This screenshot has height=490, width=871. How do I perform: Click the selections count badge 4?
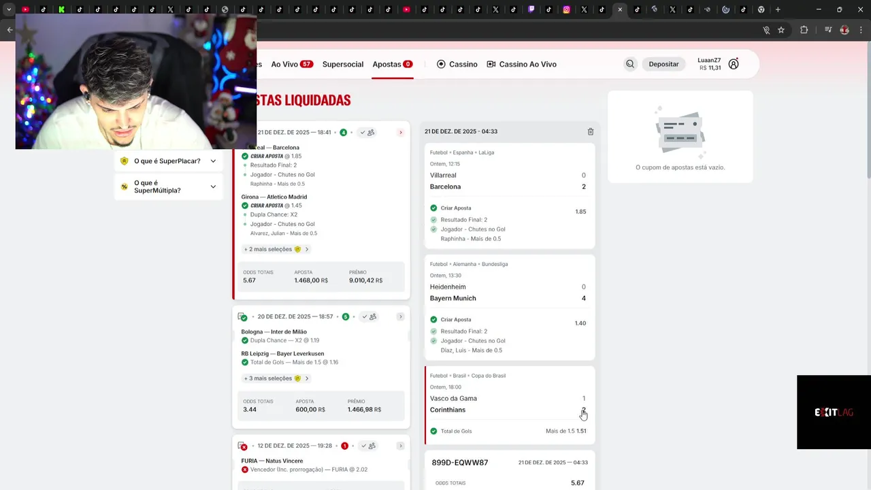click(x=344, y=132)
